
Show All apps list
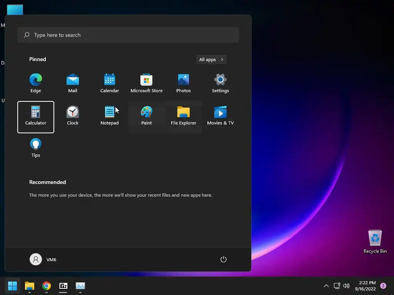point(211,60)
